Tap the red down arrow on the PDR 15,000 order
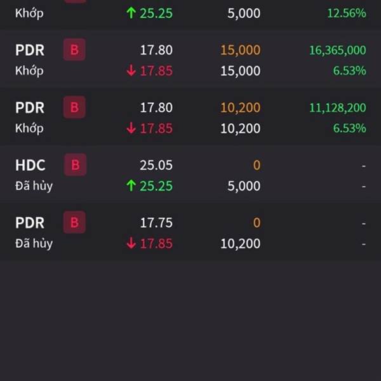The image size is (381, 381). point(131,70)
